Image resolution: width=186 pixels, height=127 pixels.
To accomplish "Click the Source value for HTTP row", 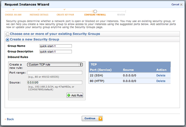I will click(x=129, y=81).
